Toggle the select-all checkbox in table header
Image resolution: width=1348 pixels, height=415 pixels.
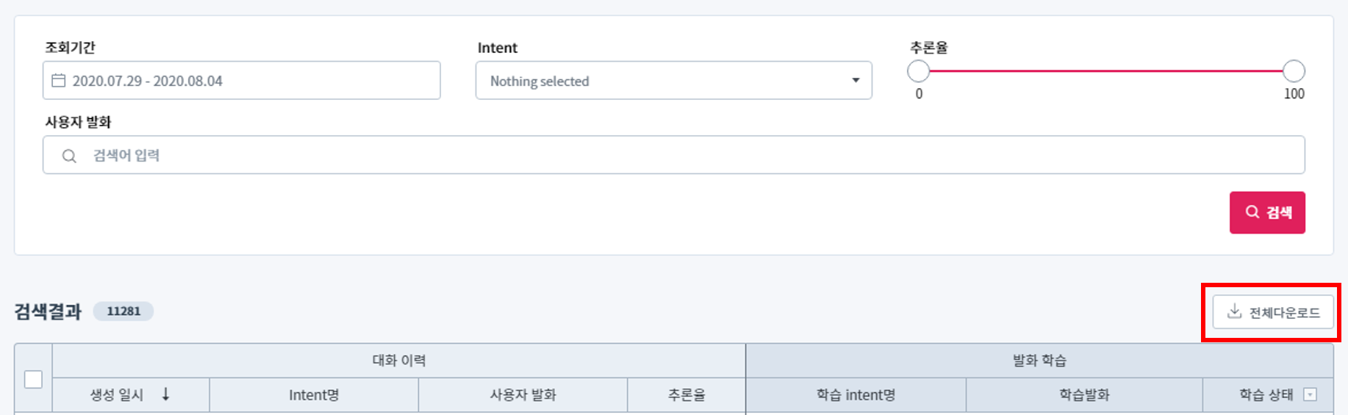33,379
